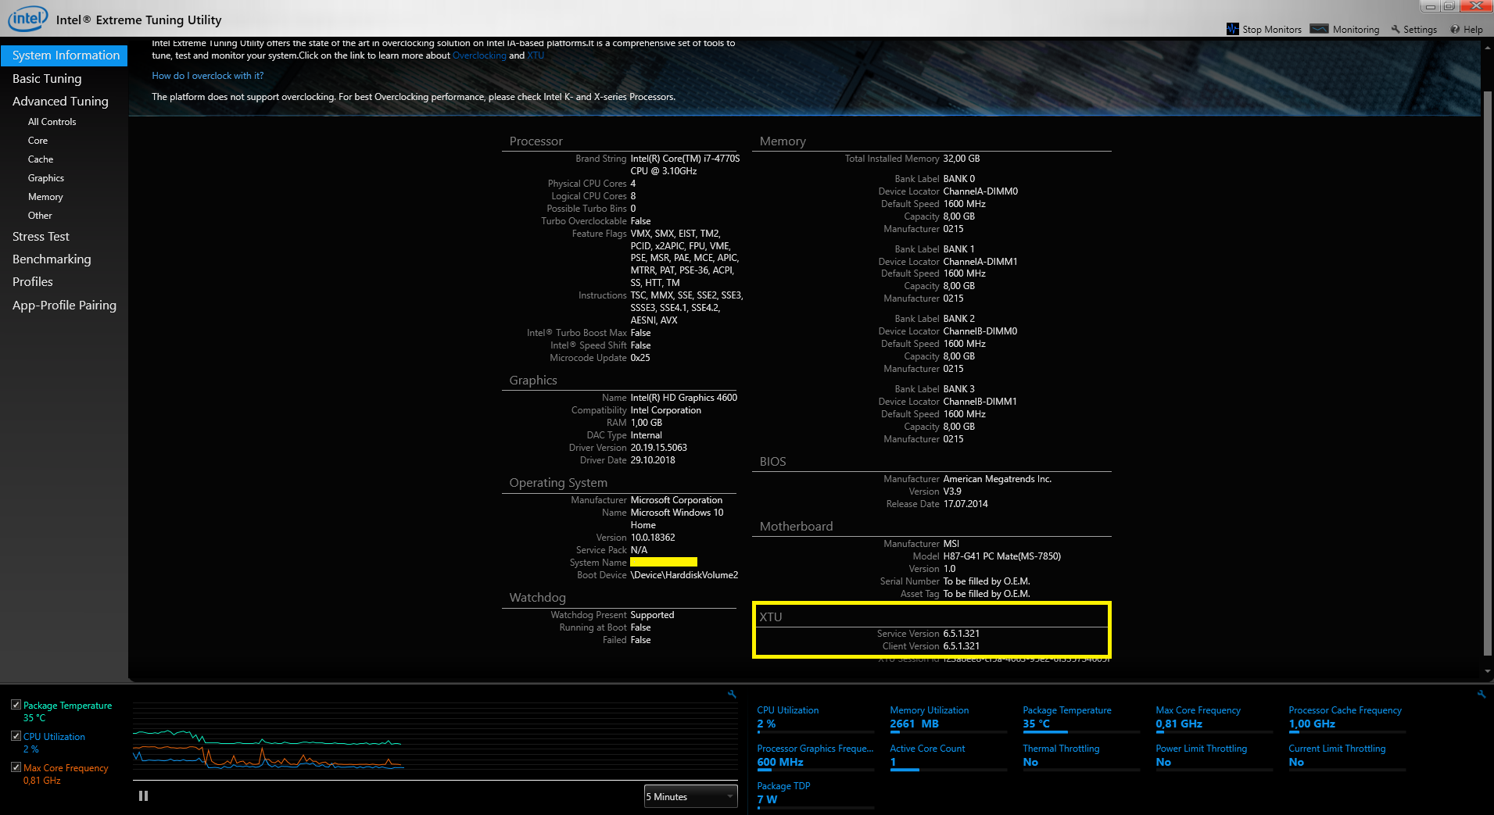The height and width of the screenshot is (815, 1494).
Task: Click the Intel logo top left
Action: tap(27, 19)
